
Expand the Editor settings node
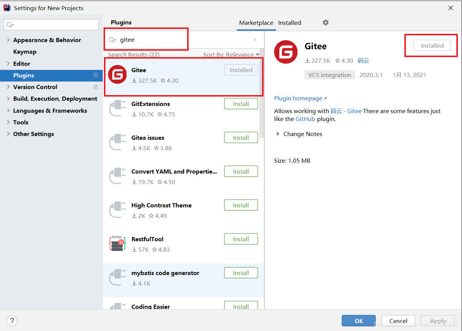click(8, 63)
